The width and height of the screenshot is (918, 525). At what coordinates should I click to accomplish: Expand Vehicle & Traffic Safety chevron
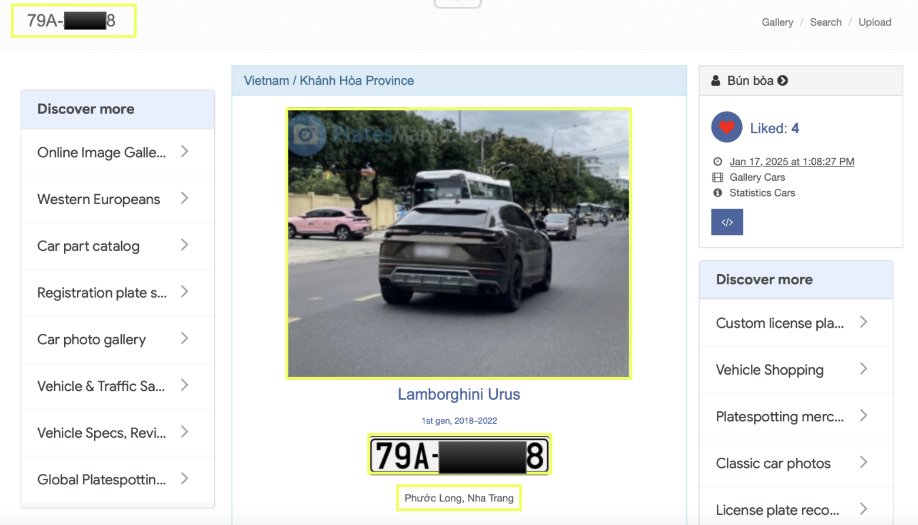pyautogui.click(x=185, y=386)
